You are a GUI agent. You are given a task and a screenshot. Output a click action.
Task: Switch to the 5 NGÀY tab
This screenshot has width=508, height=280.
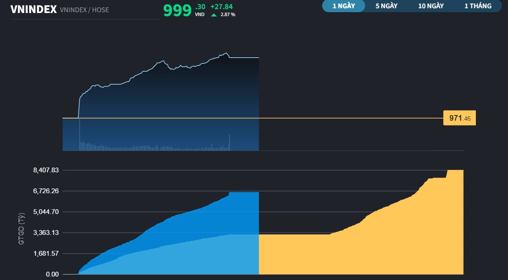point(386,6)
